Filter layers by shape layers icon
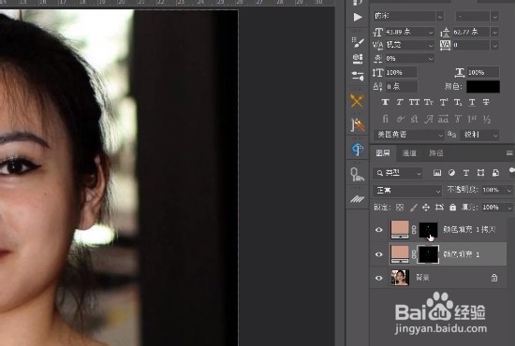This screenshot has width=515, height=346. tap(481, 173)
